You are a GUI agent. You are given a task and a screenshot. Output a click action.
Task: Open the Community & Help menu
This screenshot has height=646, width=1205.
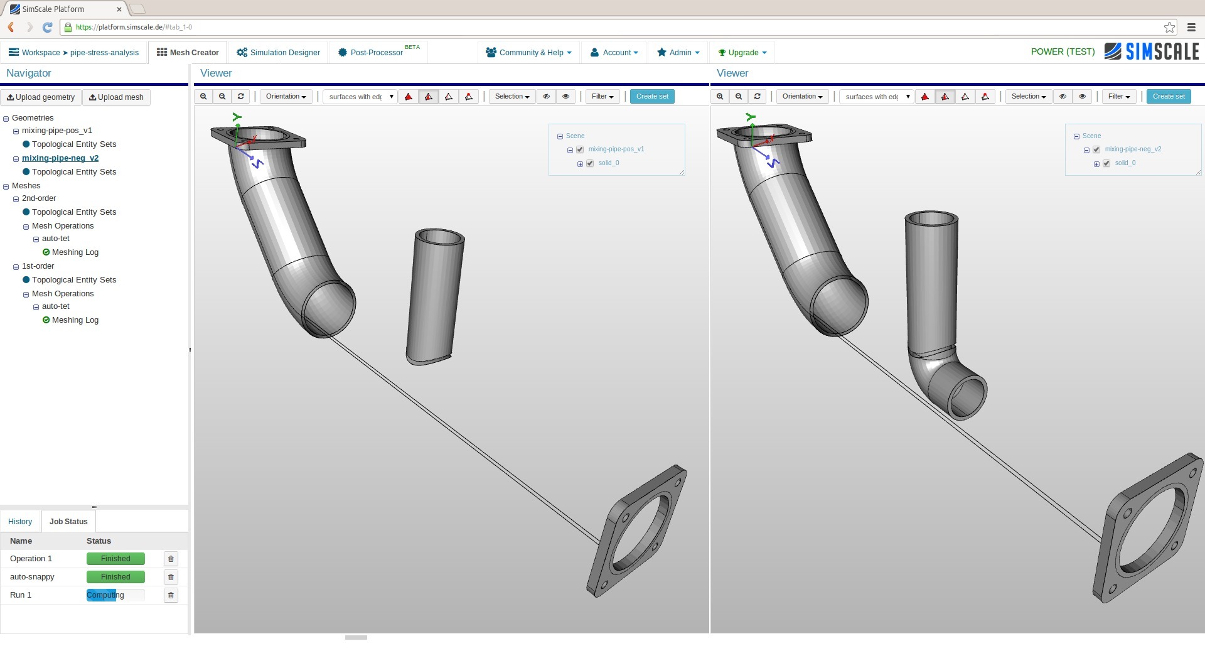[x=528, y=52]
